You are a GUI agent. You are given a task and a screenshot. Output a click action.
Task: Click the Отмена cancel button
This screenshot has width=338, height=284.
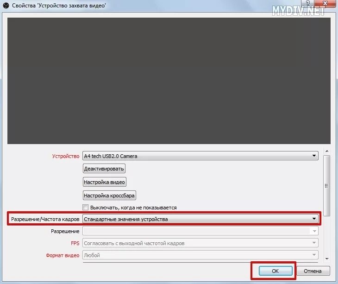(x=313, y=271)
